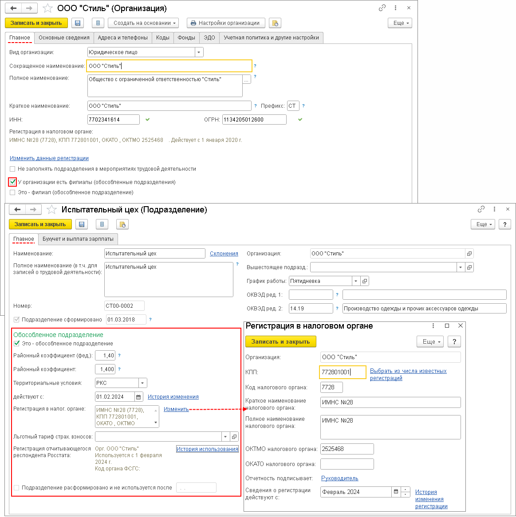Expand the Вышестоящее подразделение dropdown
Screen dimensions: 516x517
tap(461, 267)
